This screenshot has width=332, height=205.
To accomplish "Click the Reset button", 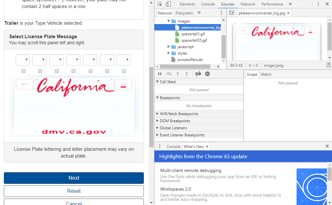I will click(x=74, y=191).
